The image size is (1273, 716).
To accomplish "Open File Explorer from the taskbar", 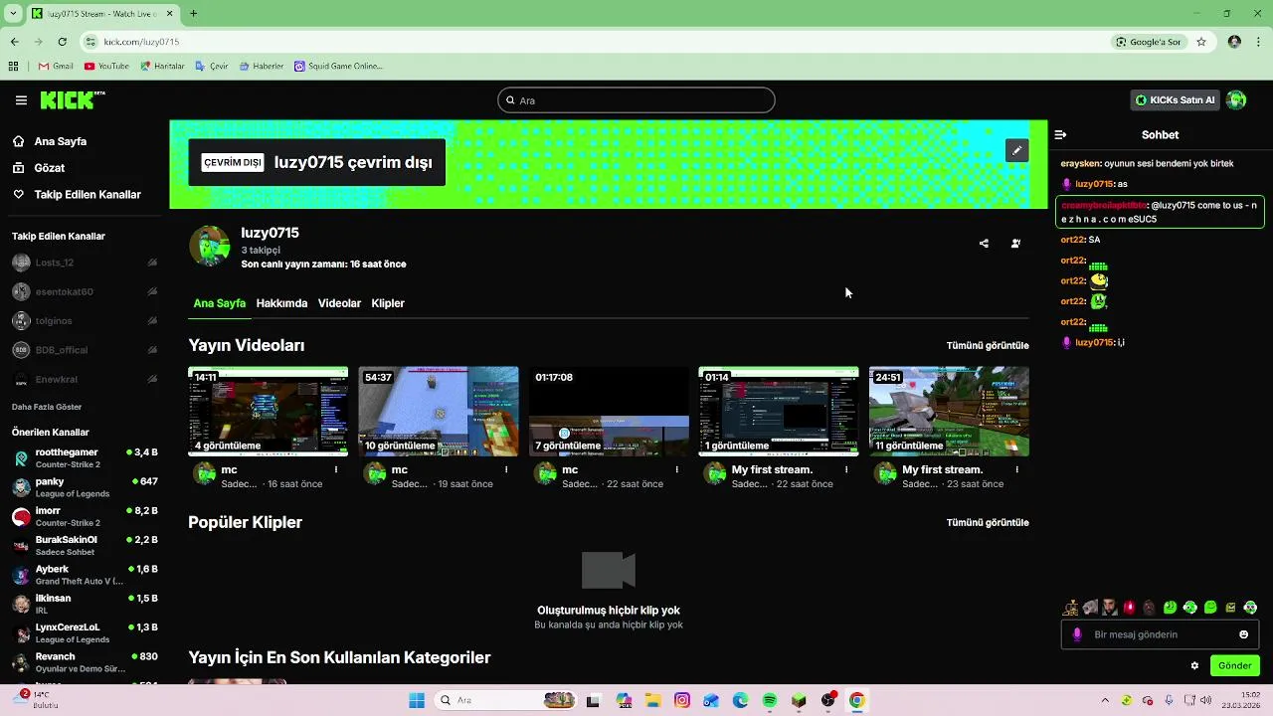I will click(652, 700).
